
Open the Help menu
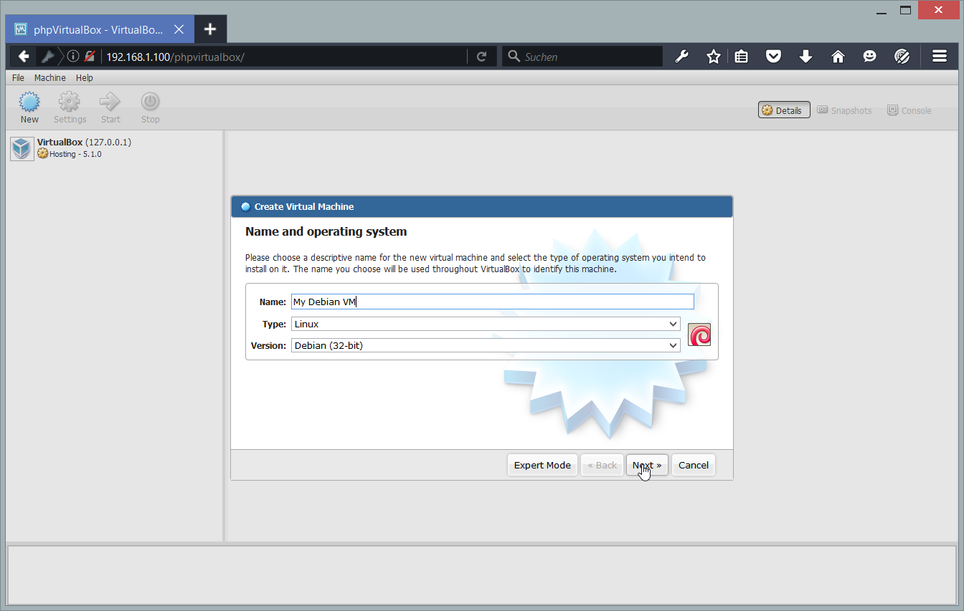pos(85,77)
